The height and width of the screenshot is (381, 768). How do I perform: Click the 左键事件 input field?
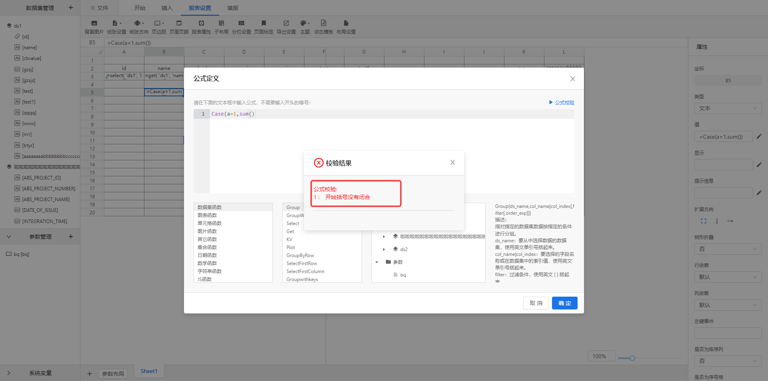(728, 333)
